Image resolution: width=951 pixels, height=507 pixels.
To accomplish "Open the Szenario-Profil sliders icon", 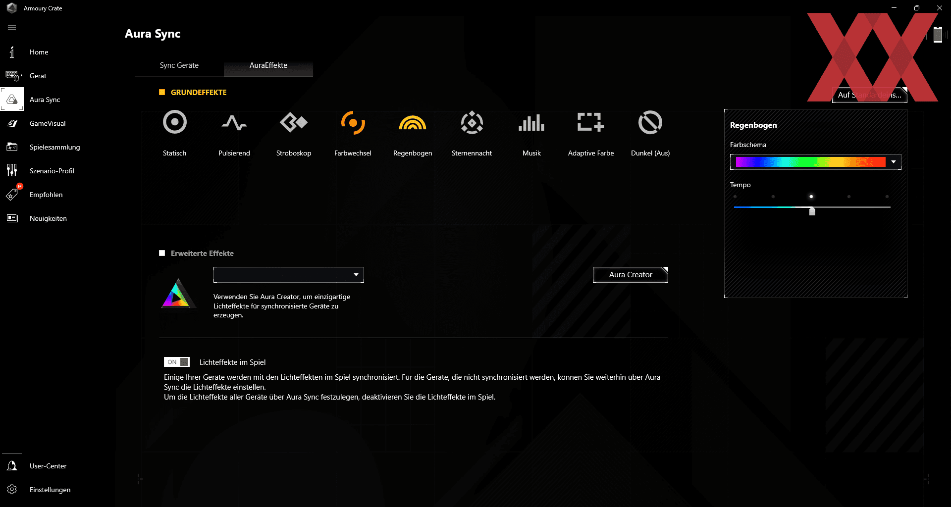I will 12,171.
